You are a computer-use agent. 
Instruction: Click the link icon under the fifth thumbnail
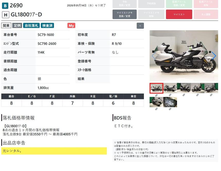[211, 95]
